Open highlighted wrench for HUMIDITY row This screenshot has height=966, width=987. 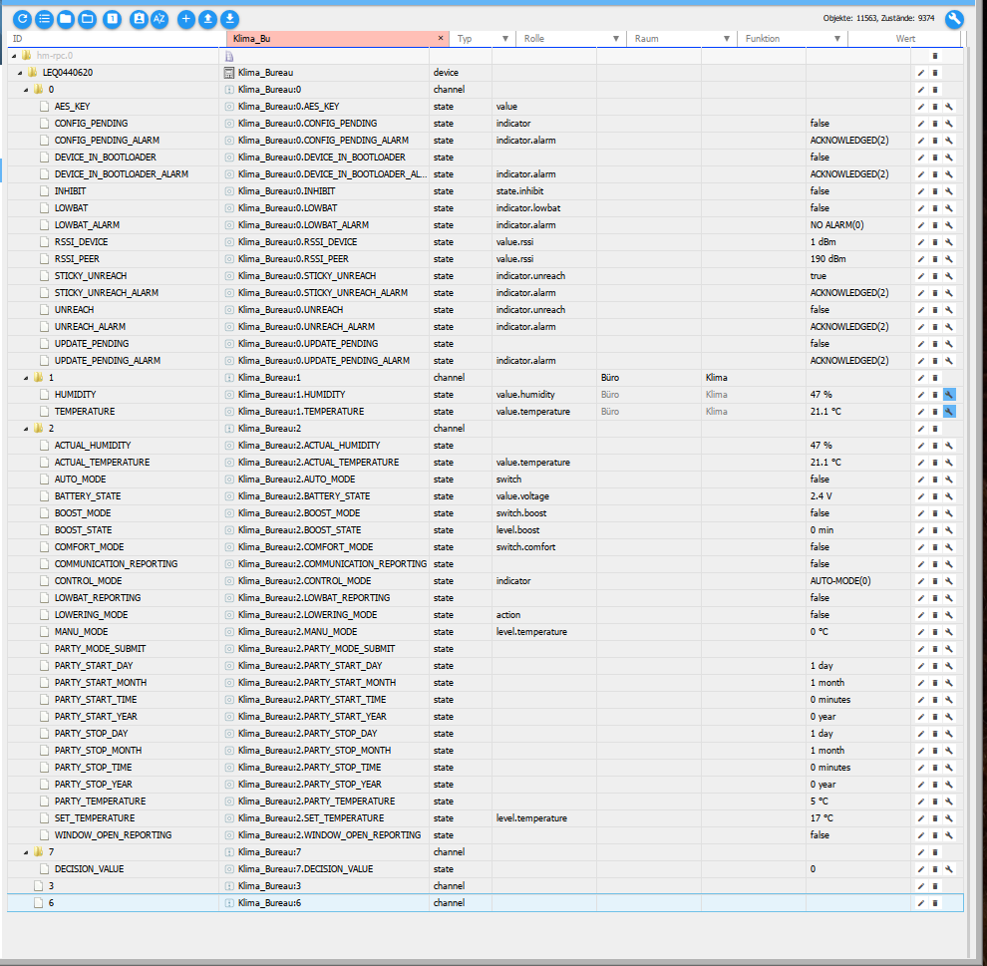point(949,395)
